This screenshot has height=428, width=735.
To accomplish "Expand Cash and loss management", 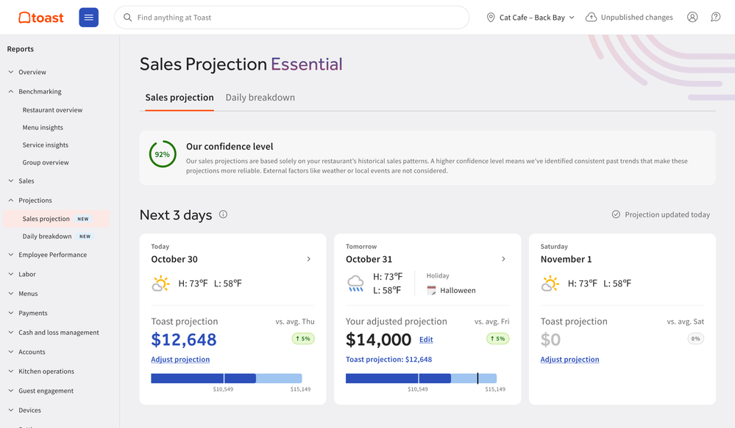I will click(54, 333).
